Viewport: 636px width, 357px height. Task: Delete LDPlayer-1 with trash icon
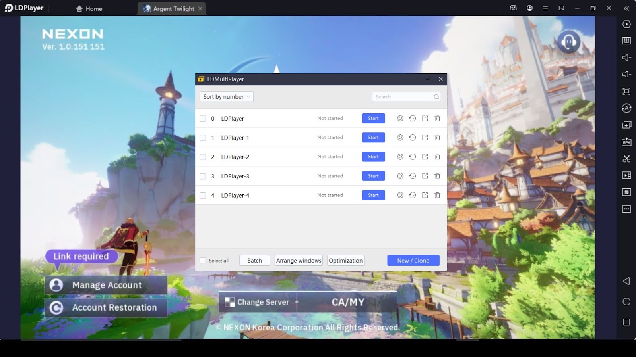tap(437, 137)
